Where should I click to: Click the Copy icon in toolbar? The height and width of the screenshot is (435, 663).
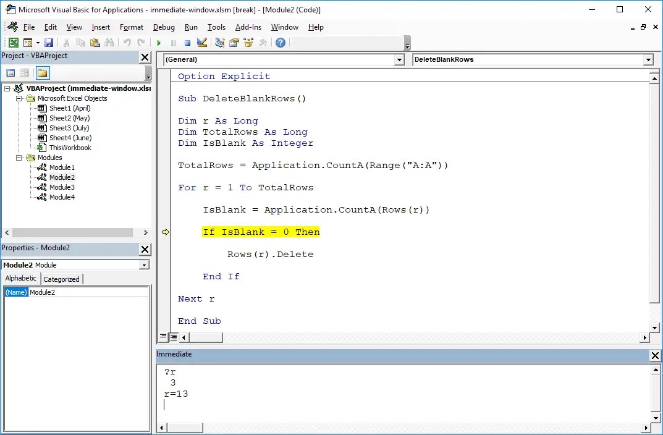pyautogui.click(x=80, y=42)
